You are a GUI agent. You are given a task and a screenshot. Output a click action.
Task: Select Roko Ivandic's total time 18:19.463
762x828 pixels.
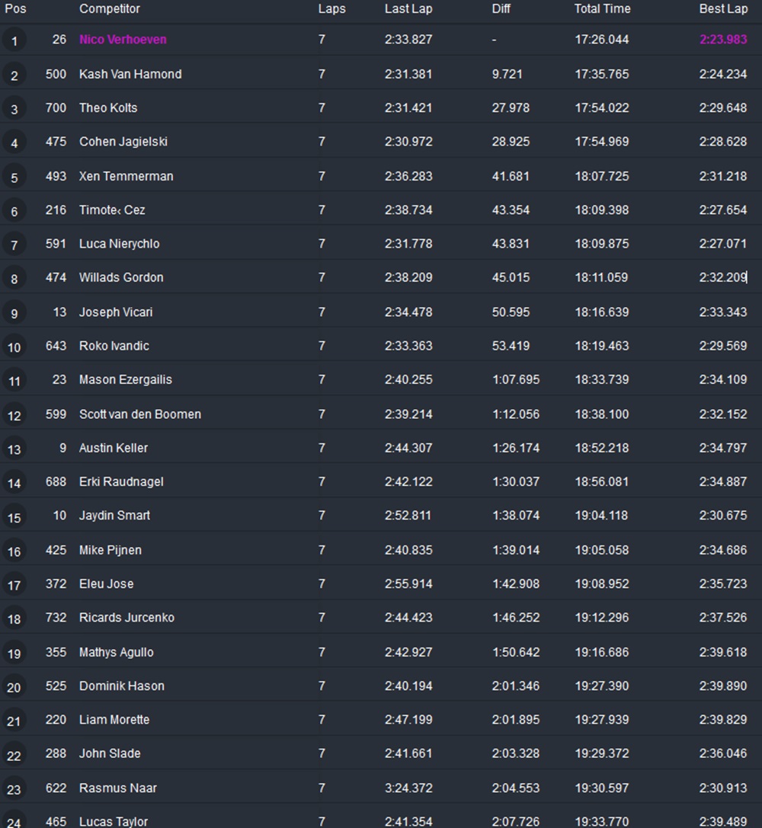coord(602,346)
